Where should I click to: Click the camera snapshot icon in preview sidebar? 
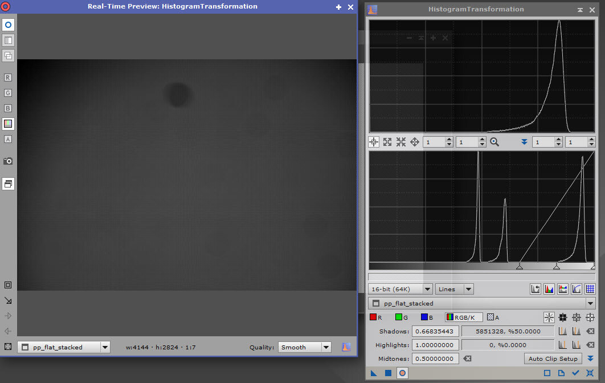coord(8,161)
